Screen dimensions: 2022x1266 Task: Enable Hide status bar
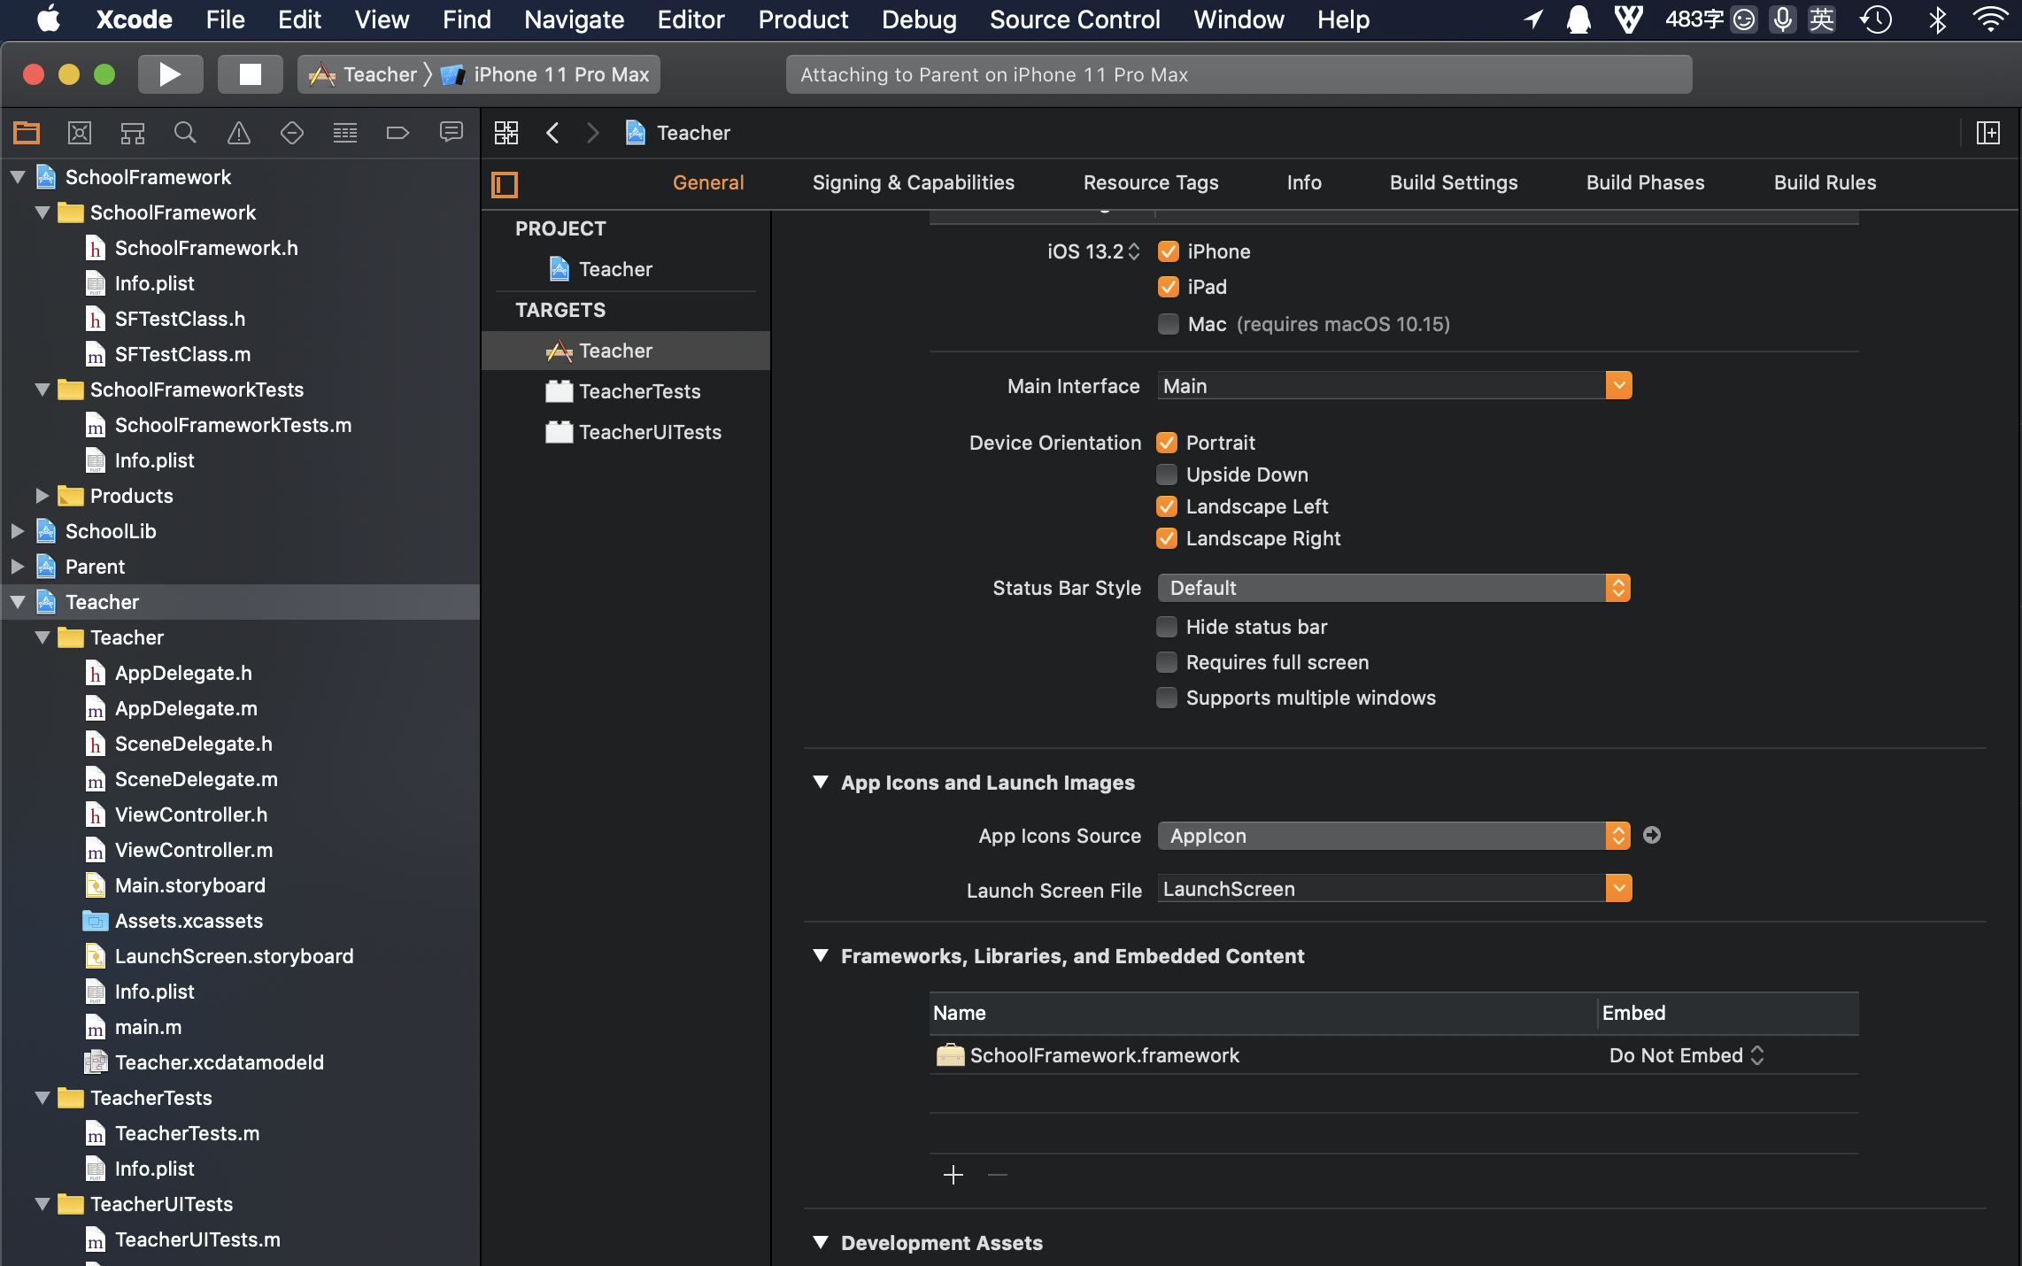click(x=1167, y=627)
